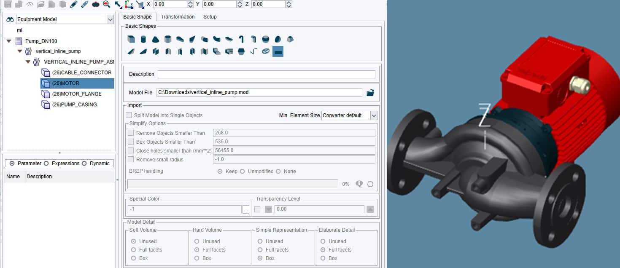The width and height of the screenshot is (620, 268).
Task: Click the transparency level increase arrow
Action: [370, 209]
